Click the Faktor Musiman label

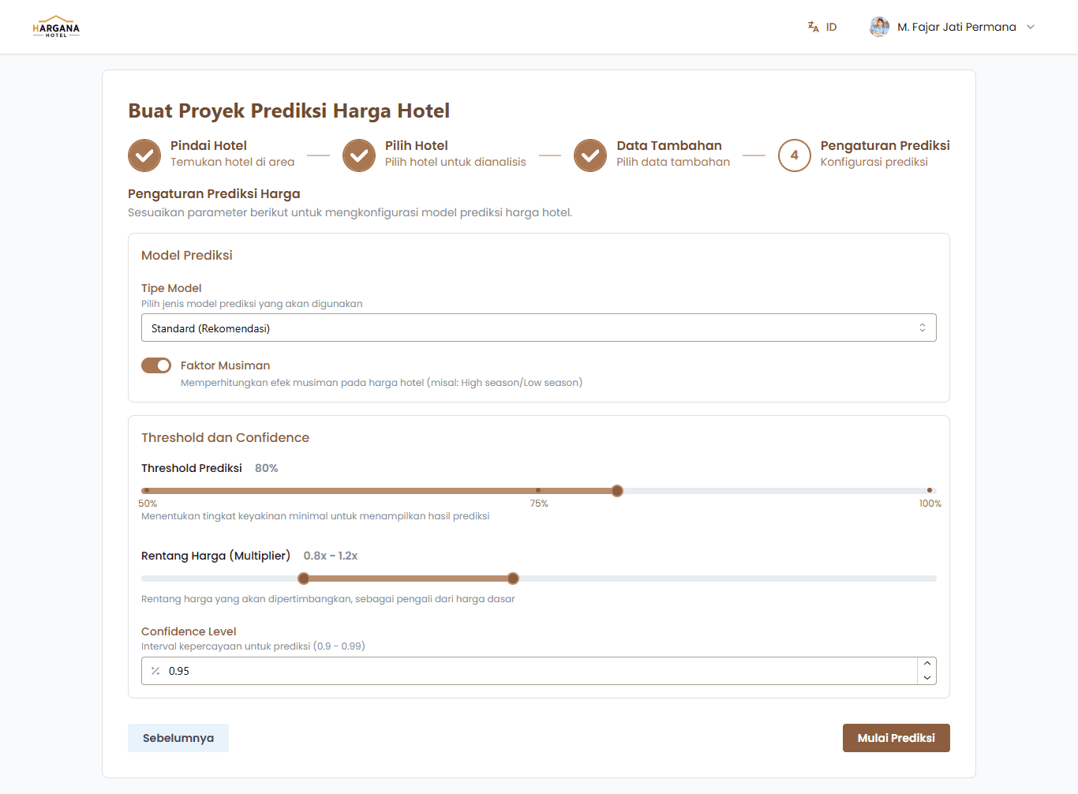225,365
